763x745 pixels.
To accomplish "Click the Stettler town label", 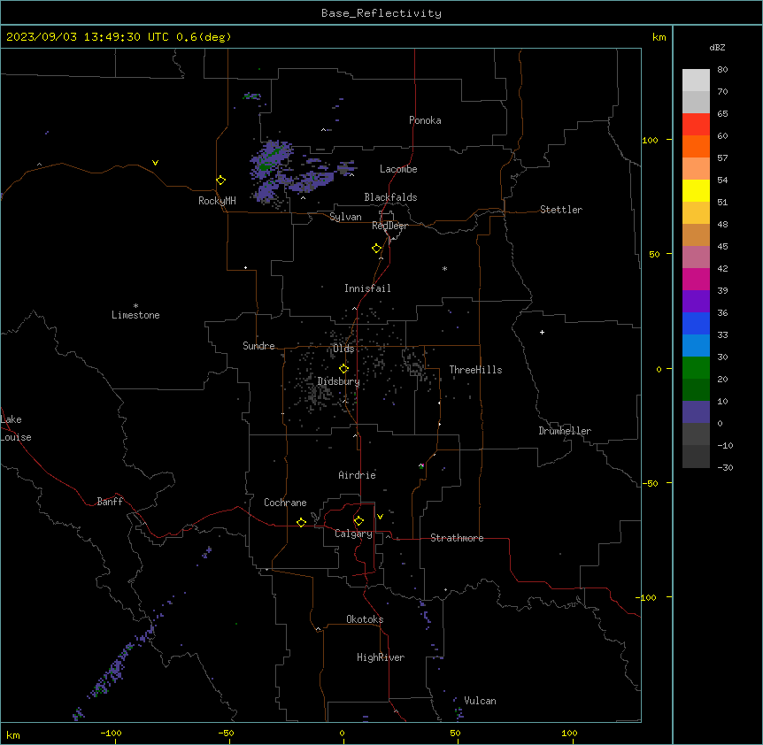I will click(561, 210).
